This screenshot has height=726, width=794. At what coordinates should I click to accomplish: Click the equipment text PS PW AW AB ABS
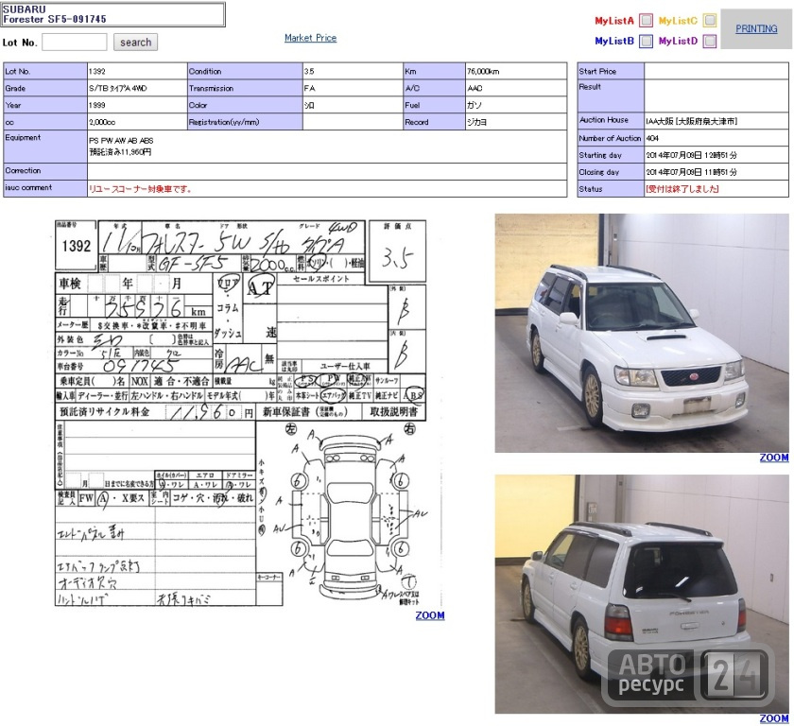click(x=121, y=141)
